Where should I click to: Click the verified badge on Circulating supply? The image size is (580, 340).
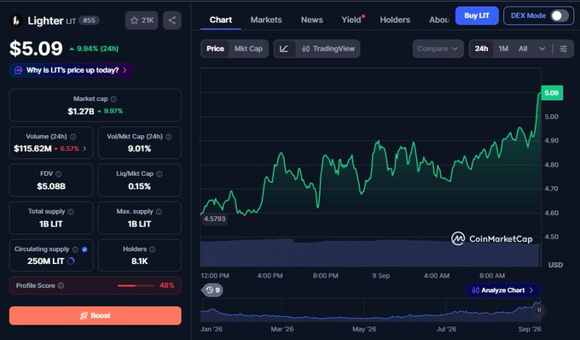tap(84, 249)
